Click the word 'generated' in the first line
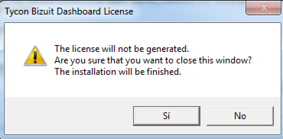The image size is (283, 139). click(167, 49)
